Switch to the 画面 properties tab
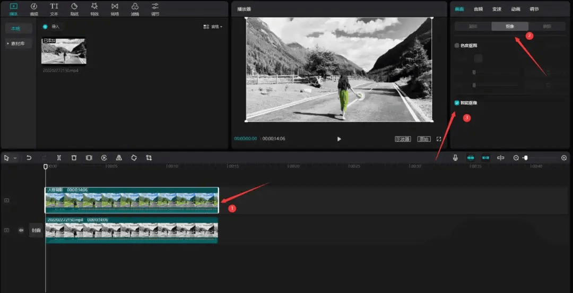The width and height of the screenshot is (573, 293). (x=459, y=9)
